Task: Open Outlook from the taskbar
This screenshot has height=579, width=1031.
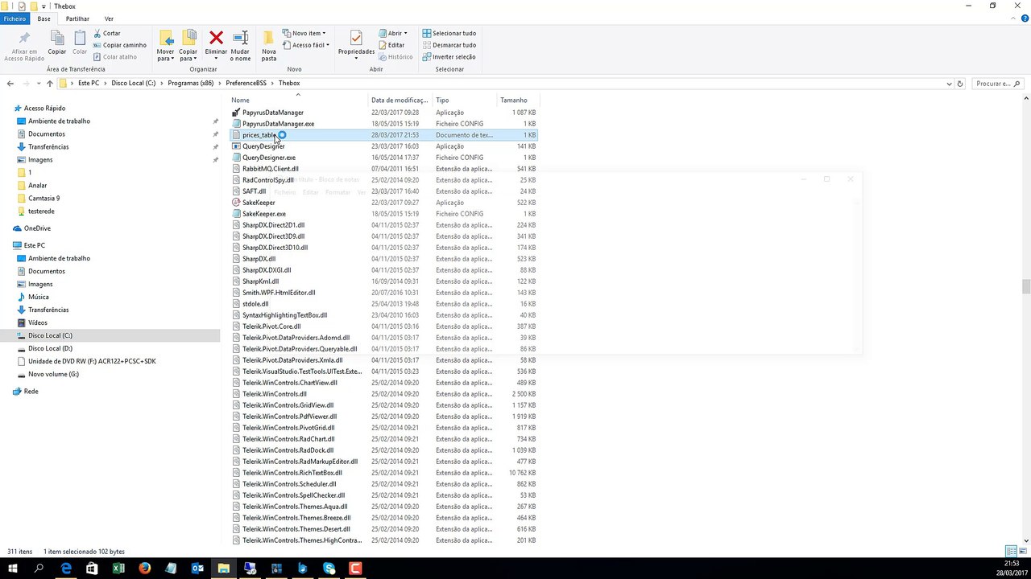Action: coord(197,569)
